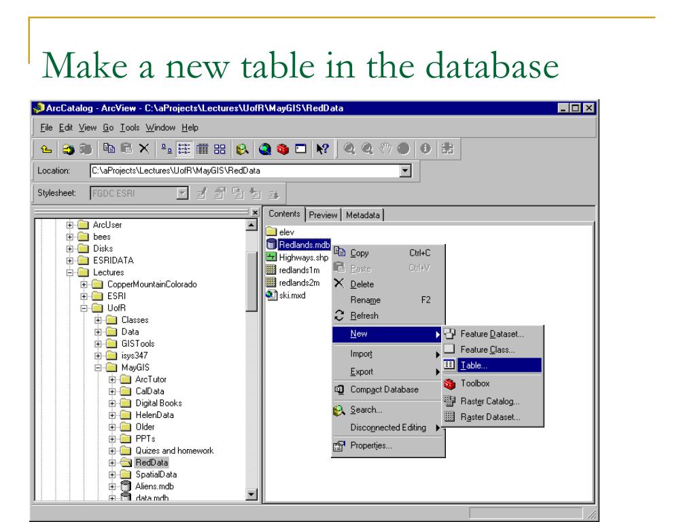Activate the What's This help pointer
Screen dimensions: 696x522
click(323, 149)
